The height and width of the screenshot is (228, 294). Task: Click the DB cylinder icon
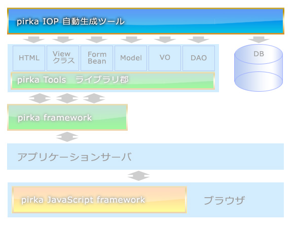click(259, 68)
